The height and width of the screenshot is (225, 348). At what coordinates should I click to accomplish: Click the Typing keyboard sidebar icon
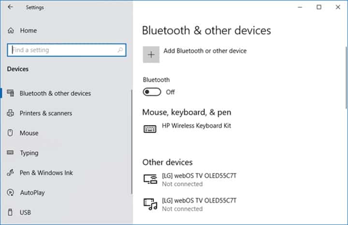[x=10, y=153]
